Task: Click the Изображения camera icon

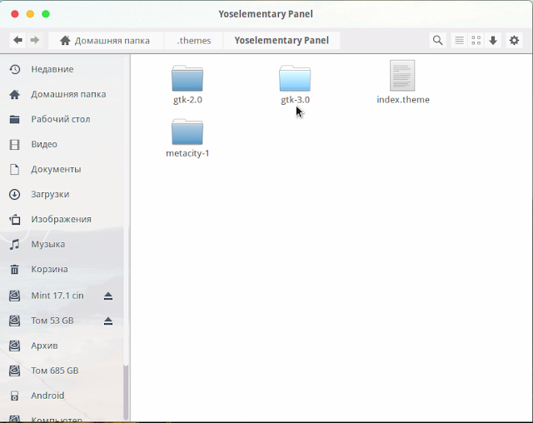Action: [15, 220]
